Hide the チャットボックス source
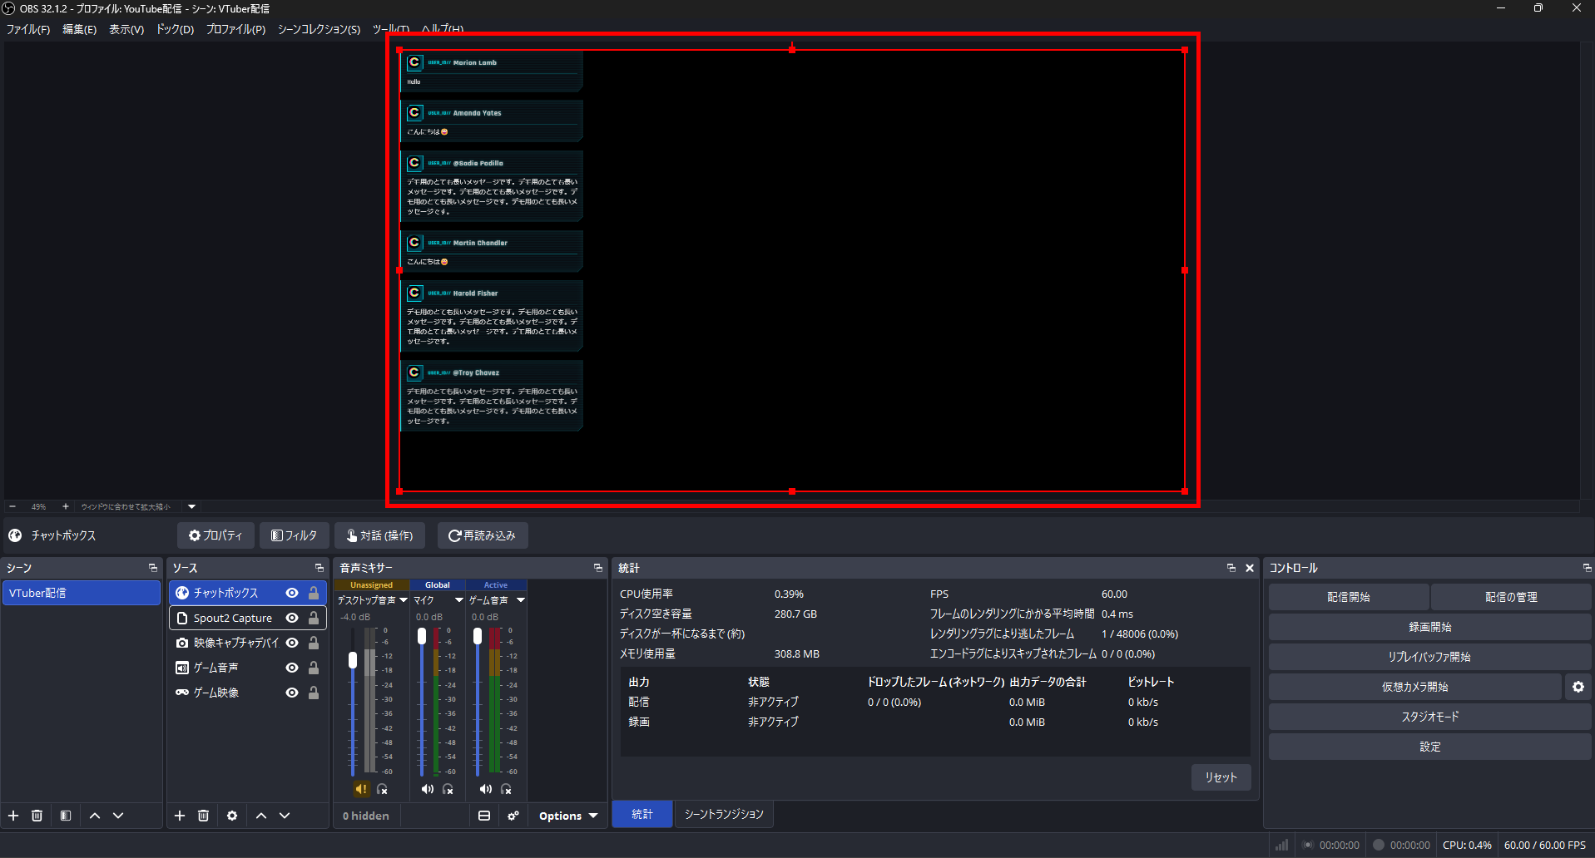This screenshot has height=858, width=1595. tap(292, 593)
